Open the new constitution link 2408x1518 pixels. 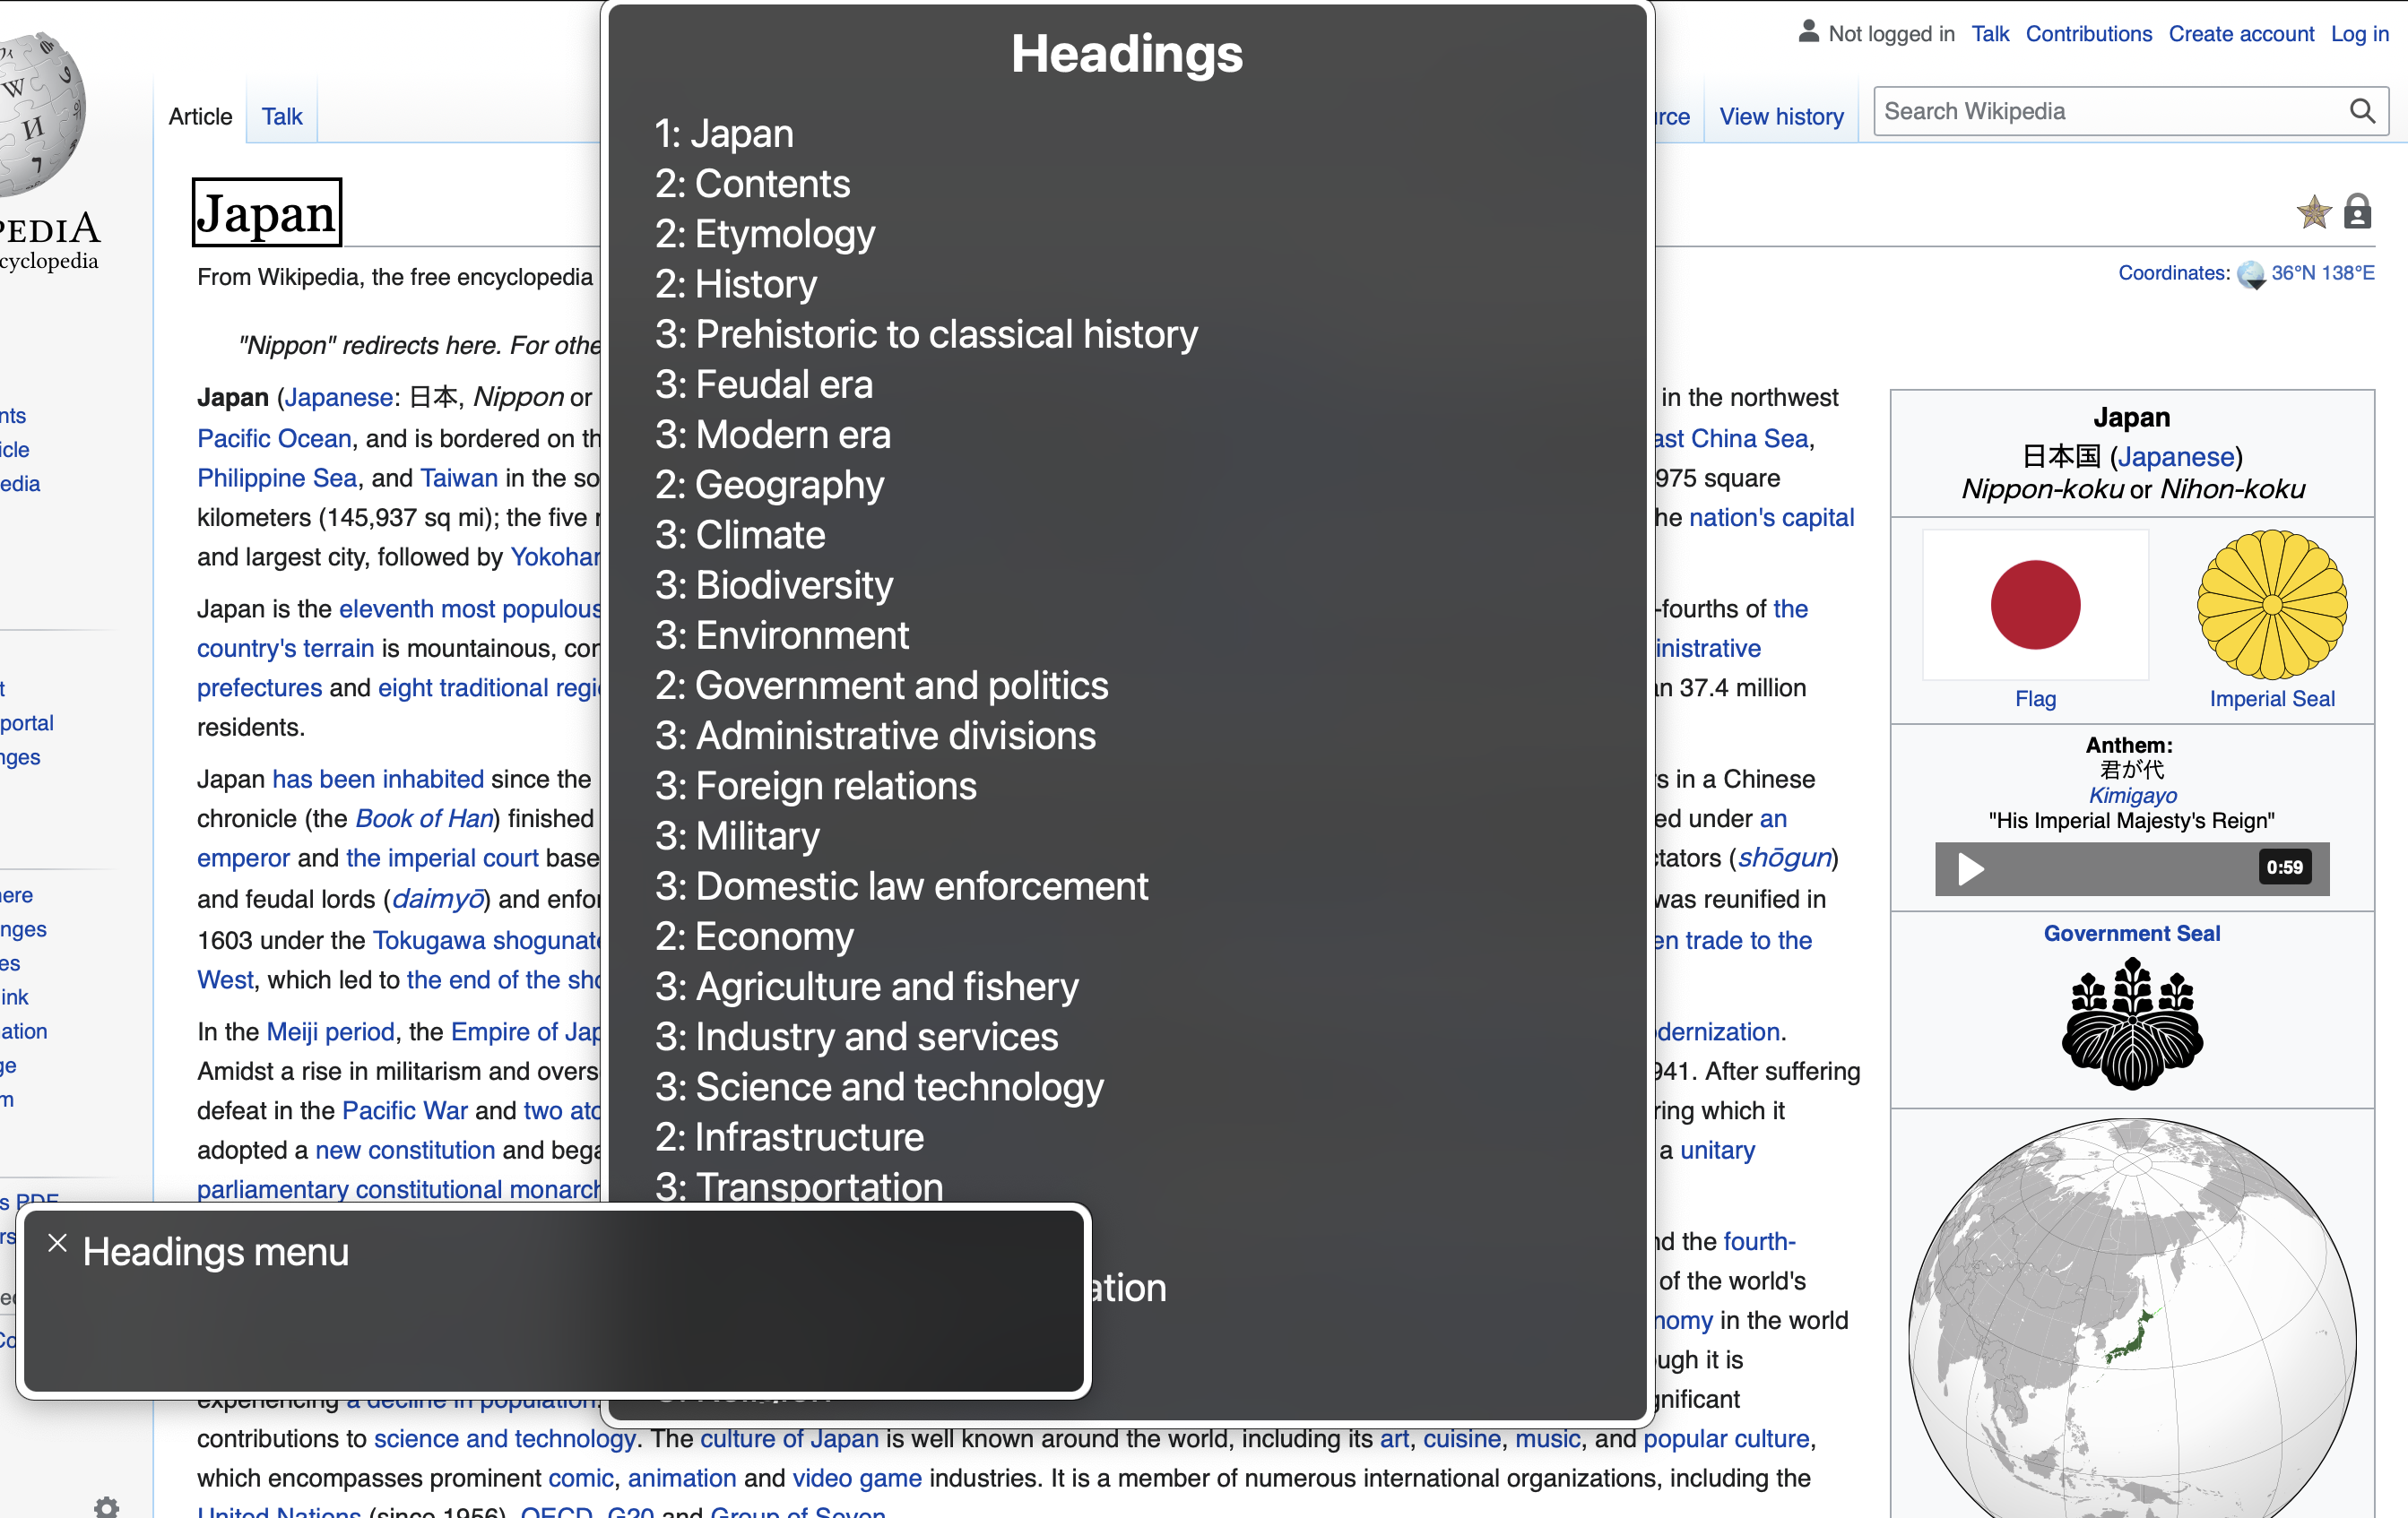pyautogui.click(x=405, y=1149)
